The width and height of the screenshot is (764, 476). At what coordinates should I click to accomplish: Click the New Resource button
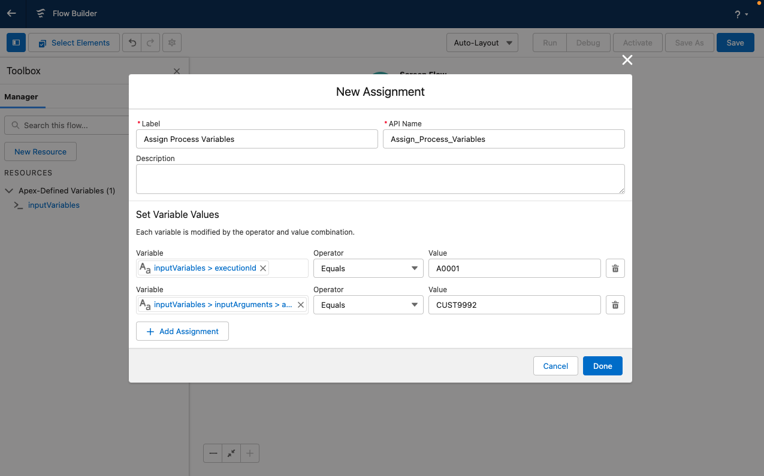40,151
